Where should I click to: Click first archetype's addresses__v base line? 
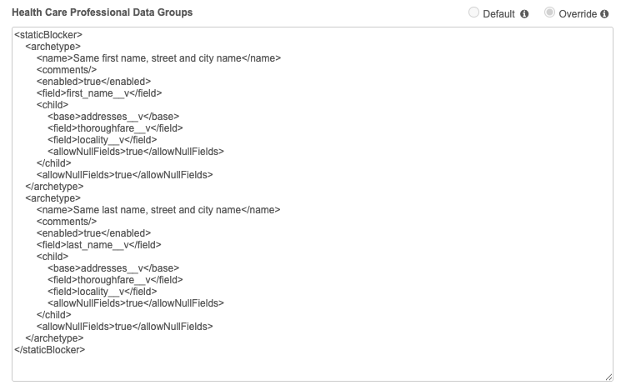113,117
